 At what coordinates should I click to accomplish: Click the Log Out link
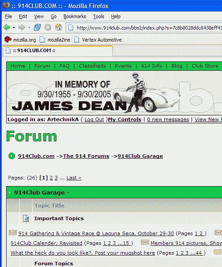click(x=94, y=119)
